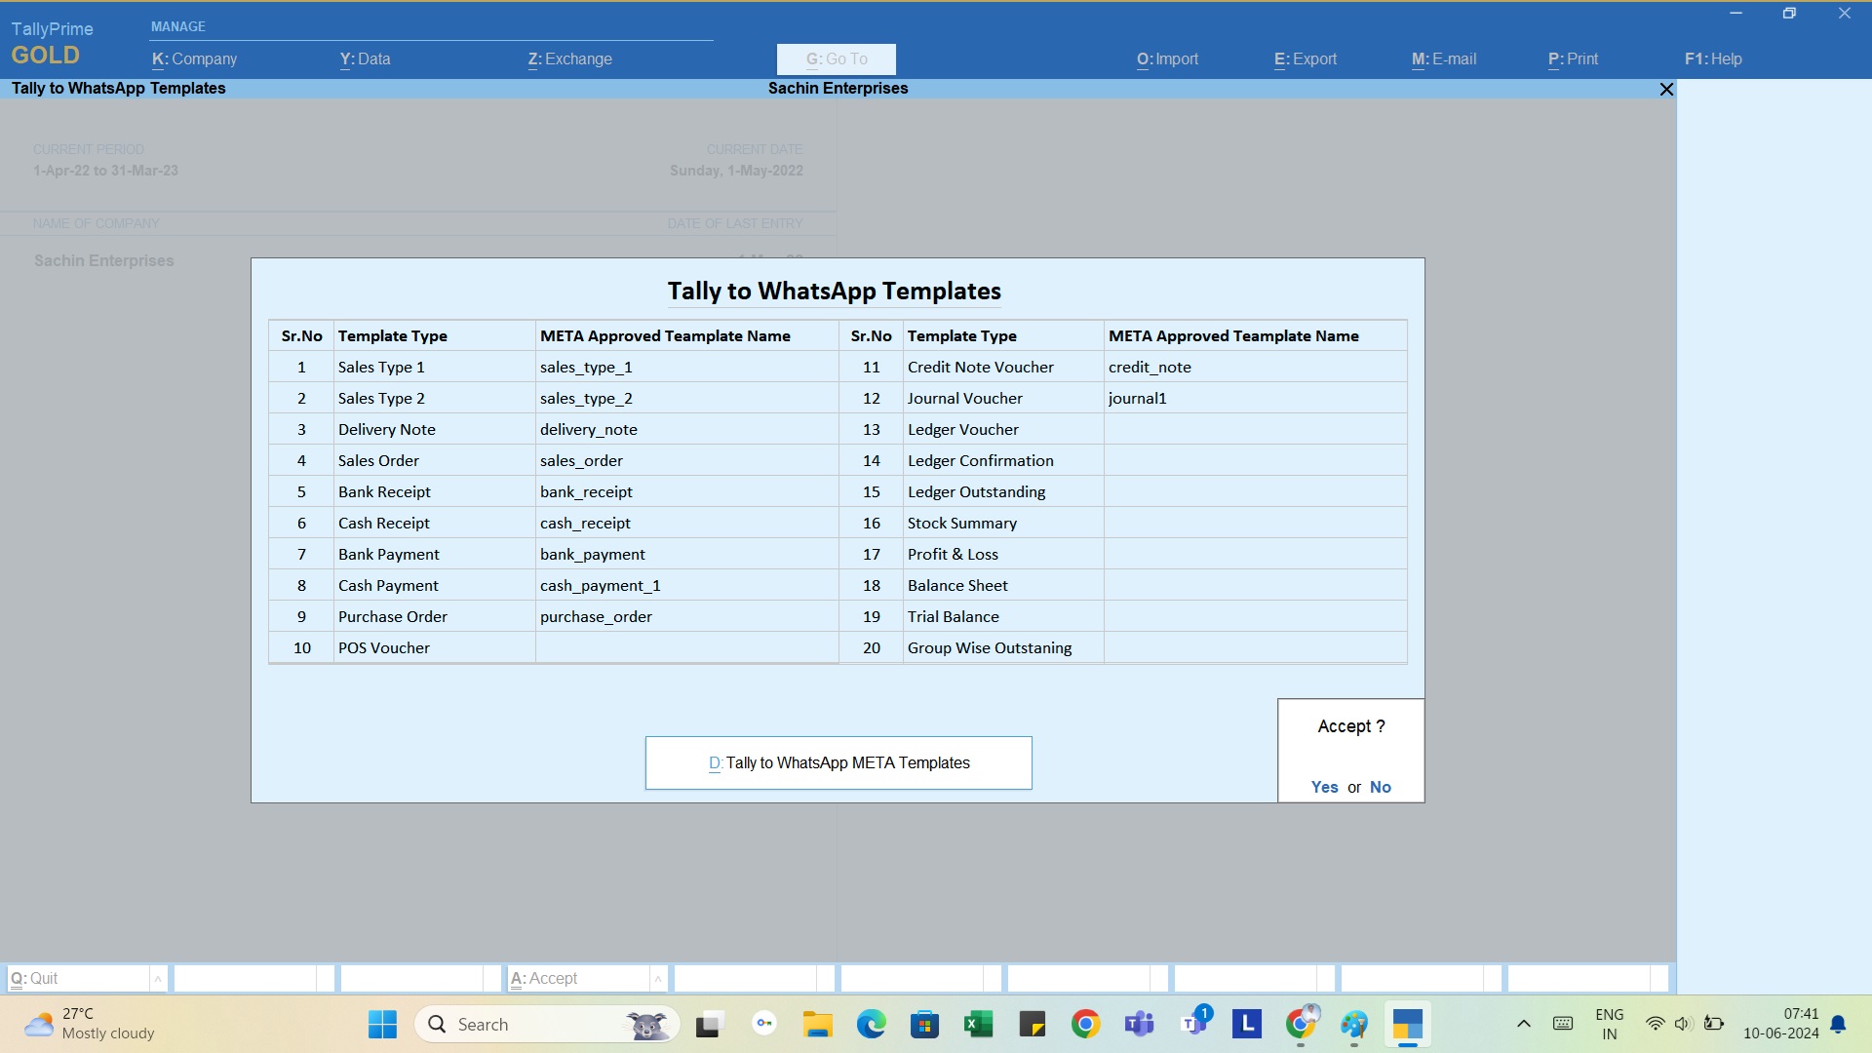Click the D: Tally to WhatsApp META Templates button
Image resolution: width=1872 pixels, height=1053 pixels.
pyautogui.click(x=839, y=762)
